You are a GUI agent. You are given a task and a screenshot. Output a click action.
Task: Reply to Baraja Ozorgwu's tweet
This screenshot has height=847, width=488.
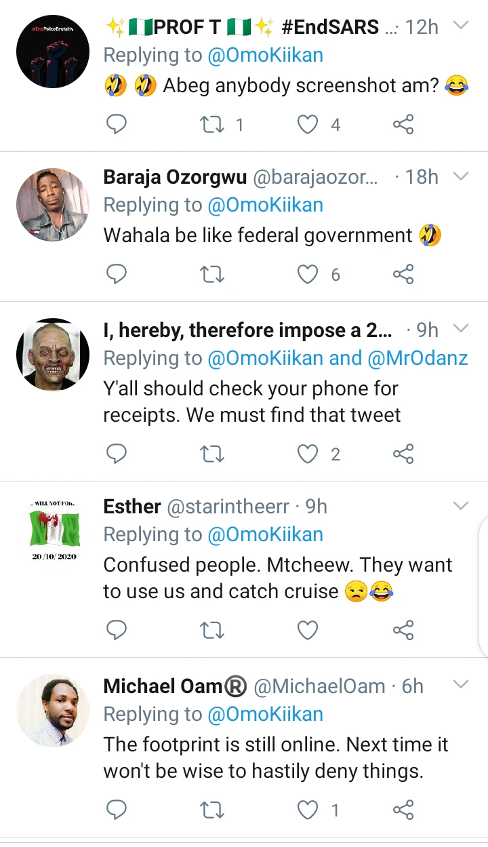117,274
